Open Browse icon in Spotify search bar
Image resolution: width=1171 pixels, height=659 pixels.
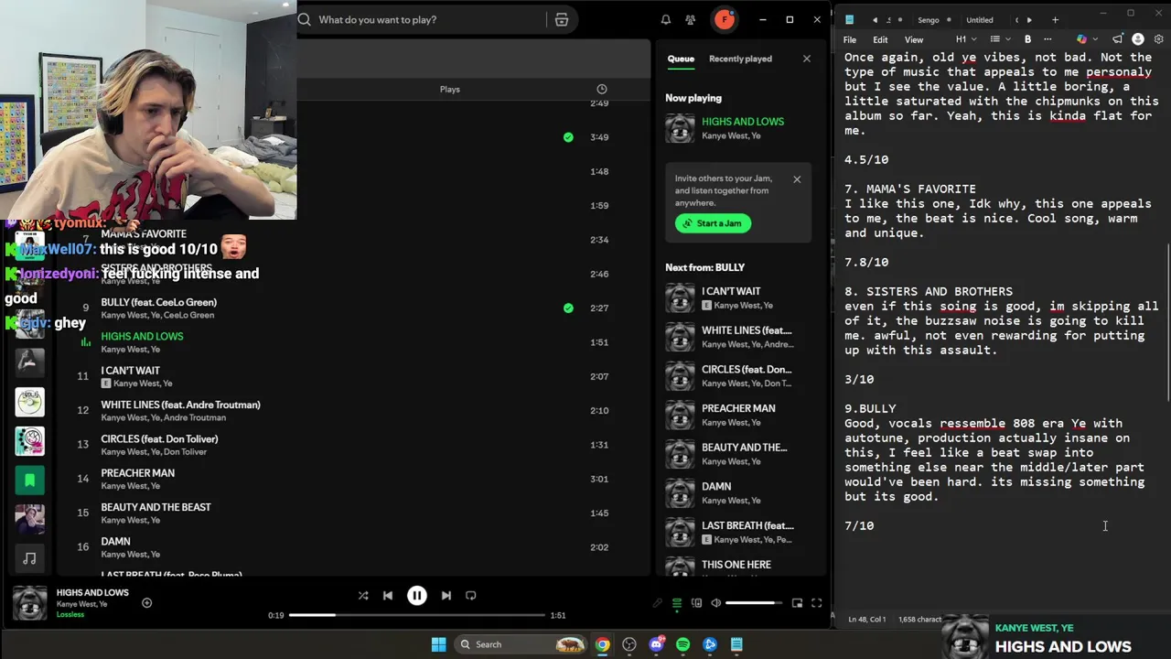pos(562,19)
